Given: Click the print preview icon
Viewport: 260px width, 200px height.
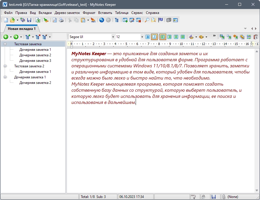Looking at the screenshot, I should pyautogui.click(x=55, y=20).
